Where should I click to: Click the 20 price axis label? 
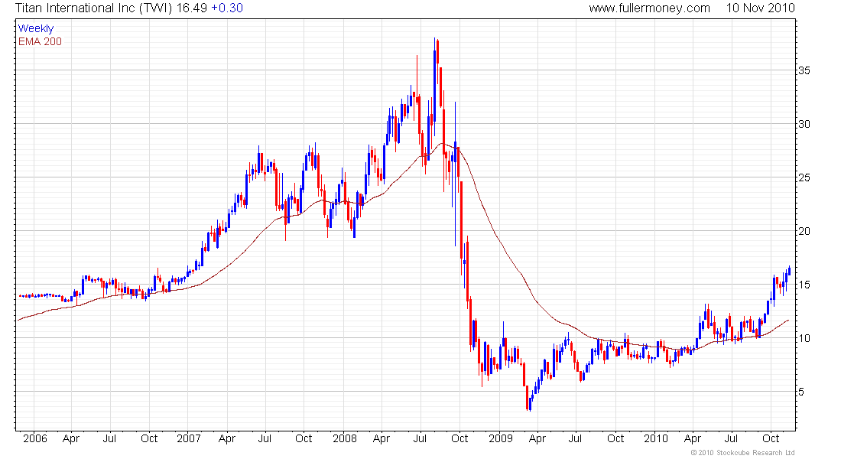(804, 231)
